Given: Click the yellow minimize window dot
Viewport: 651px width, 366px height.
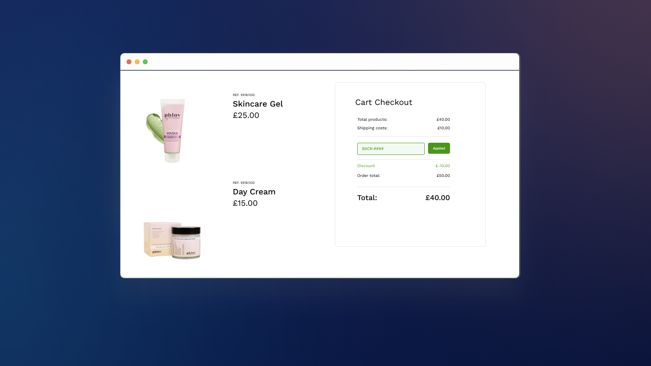Looking at the screenshot, I should [x=137, y=62].
